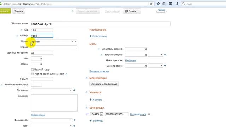The image size is (226, 127).
Task: Click the Закрыть button
Action: click(x=19, y=11)
